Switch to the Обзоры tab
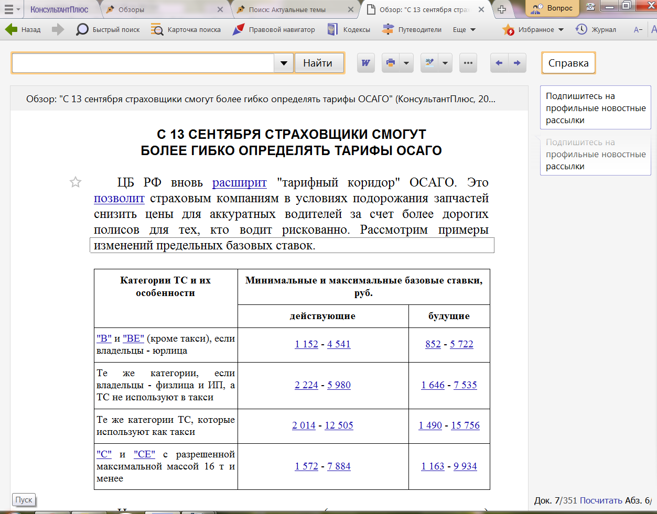 131,9
